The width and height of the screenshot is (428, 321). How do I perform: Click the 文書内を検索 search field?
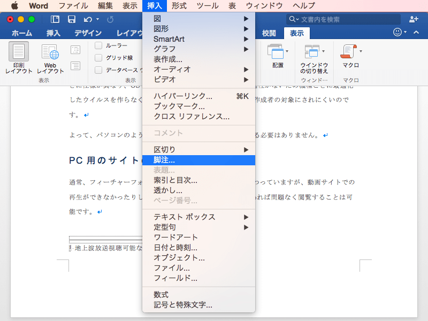(x=343, y=19)
